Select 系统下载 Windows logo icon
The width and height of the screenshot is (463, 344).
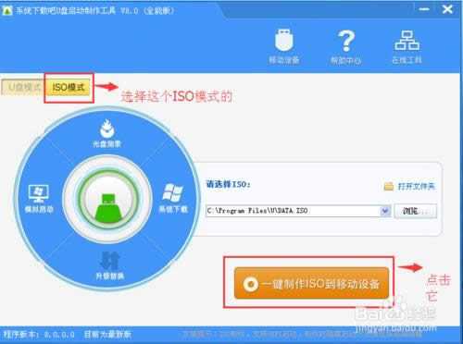pos(172,192)
